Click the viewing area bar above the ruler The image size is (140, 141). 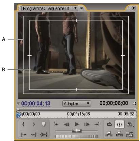click(76, 109)
